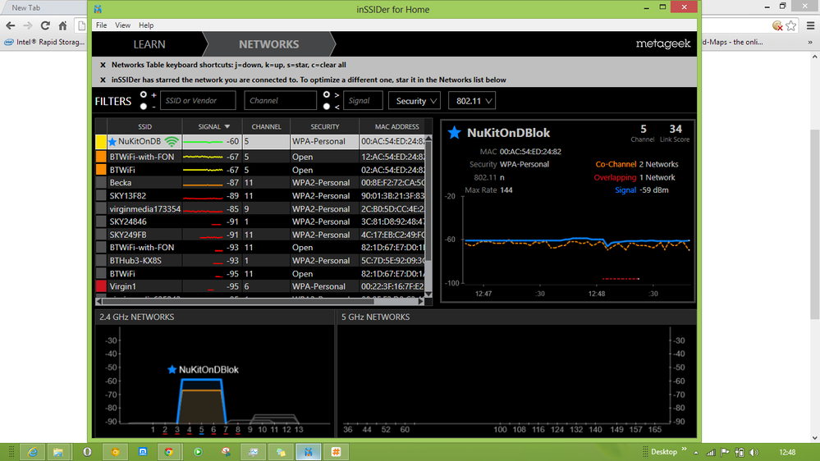Select the include (+) filter radio button
Screen dimensions: 820x461
click(144, 94)
